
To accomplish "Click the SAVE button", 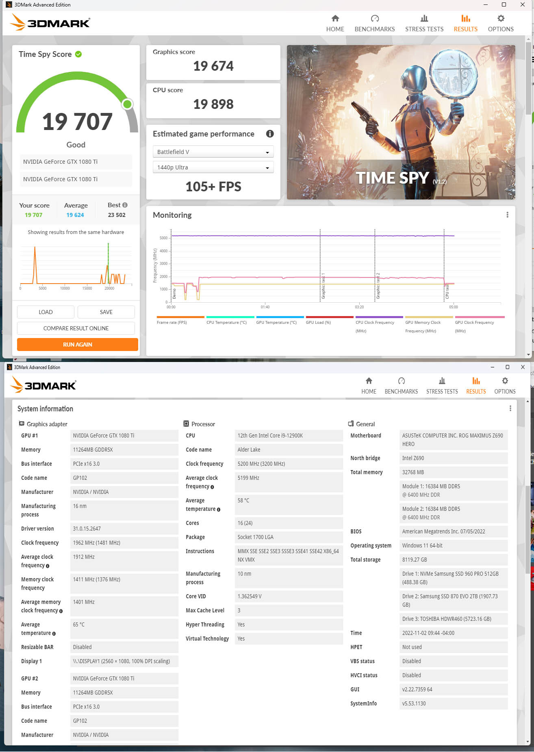I will [106, 312].
